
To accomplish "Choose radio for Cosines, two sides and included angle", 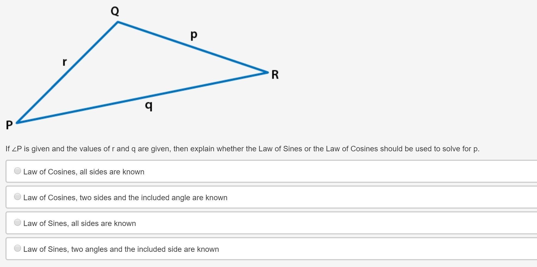I will coord(17,197).
